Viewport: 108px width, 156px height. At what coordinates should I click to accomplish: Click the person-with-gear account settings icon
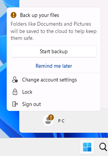(x=15, y=80)
